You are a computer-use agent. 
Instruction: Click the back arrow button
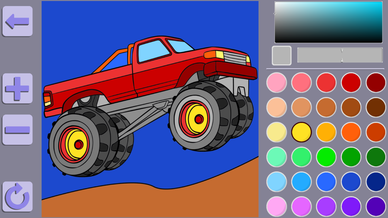[17, 21]
